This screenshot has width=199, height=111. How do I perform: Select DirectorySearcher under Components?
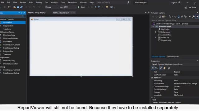click(x=11, y=64)
